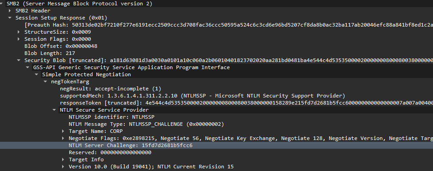433x171 pixels.
Task: Select the Blob Length 217 row
Action: pyautogui.click(x=50, y=53)
